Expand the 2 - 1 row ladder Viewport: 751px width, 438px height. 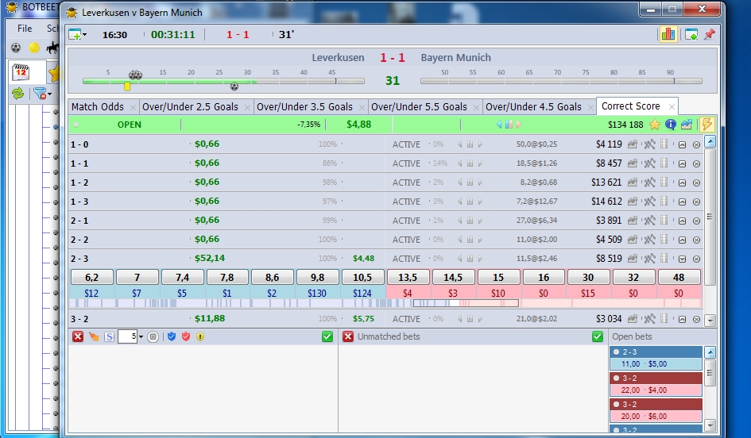(682, 221)
